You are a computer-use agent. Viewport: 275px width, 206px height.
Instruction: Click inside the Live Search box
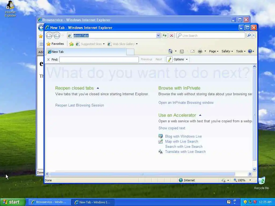211,36
